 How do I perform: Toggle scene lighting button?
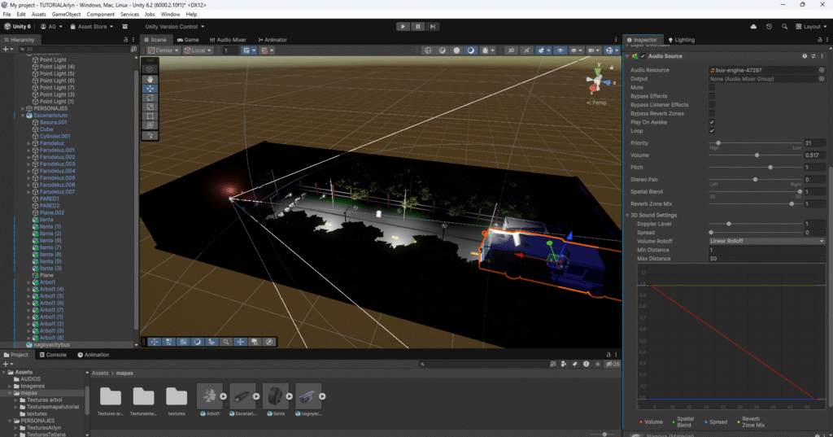pos(471,50)
